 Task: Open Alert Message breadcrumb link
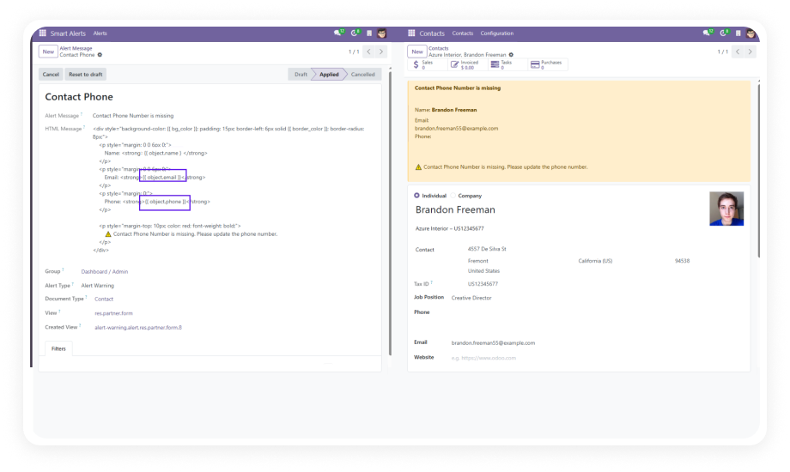pyautogui.click(x=76, y=48)
